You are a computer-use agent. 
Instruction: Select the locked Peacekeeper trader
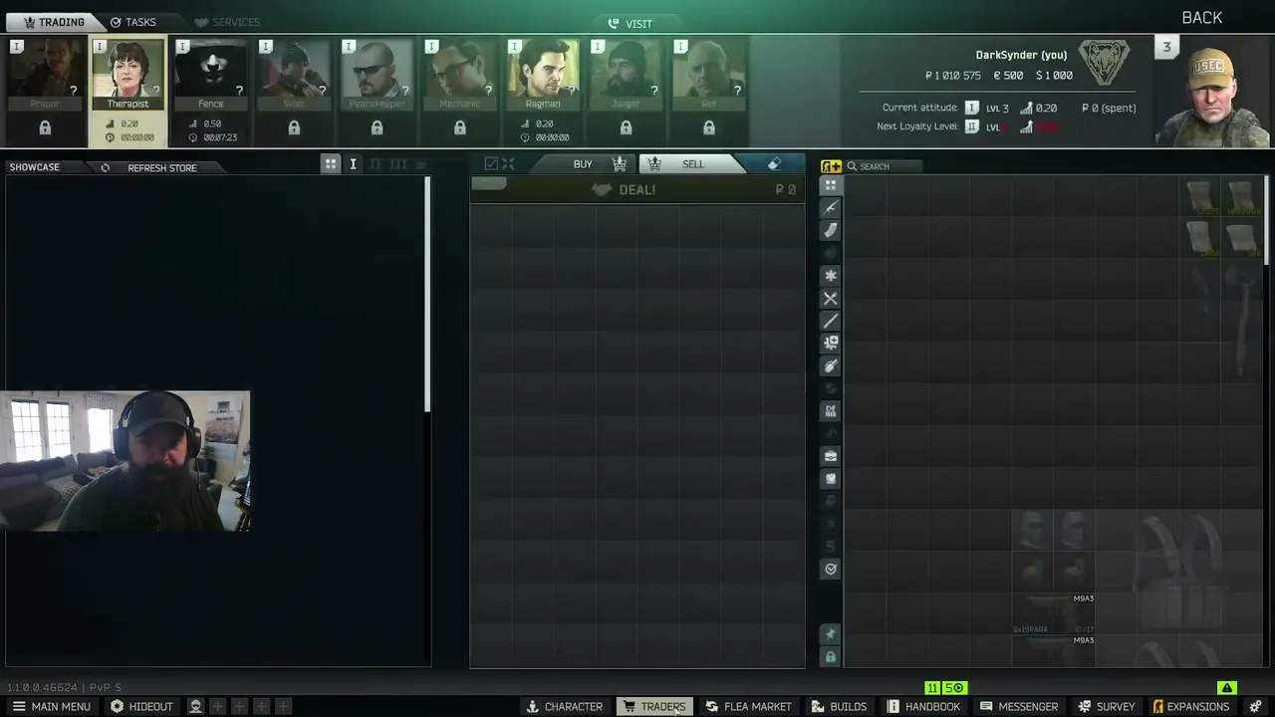click(377, 75)
